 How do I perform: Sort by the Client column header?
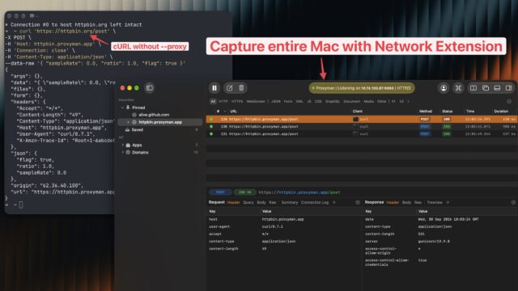(358, 112)
